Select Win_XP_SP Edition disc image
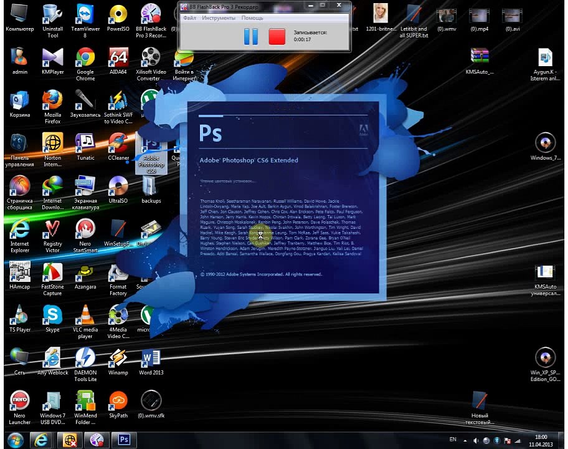The width and height of the screenshot is (568, 449). pos(545,364)
